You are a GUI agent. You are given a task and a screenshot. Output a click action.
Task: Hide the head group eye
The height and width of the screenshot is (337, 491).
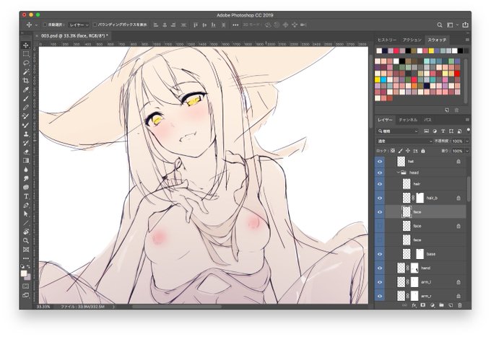[x=380, y=172]
